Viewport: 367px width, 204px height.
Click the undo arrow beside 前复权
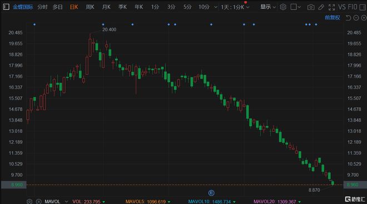[x=348, y=18]
